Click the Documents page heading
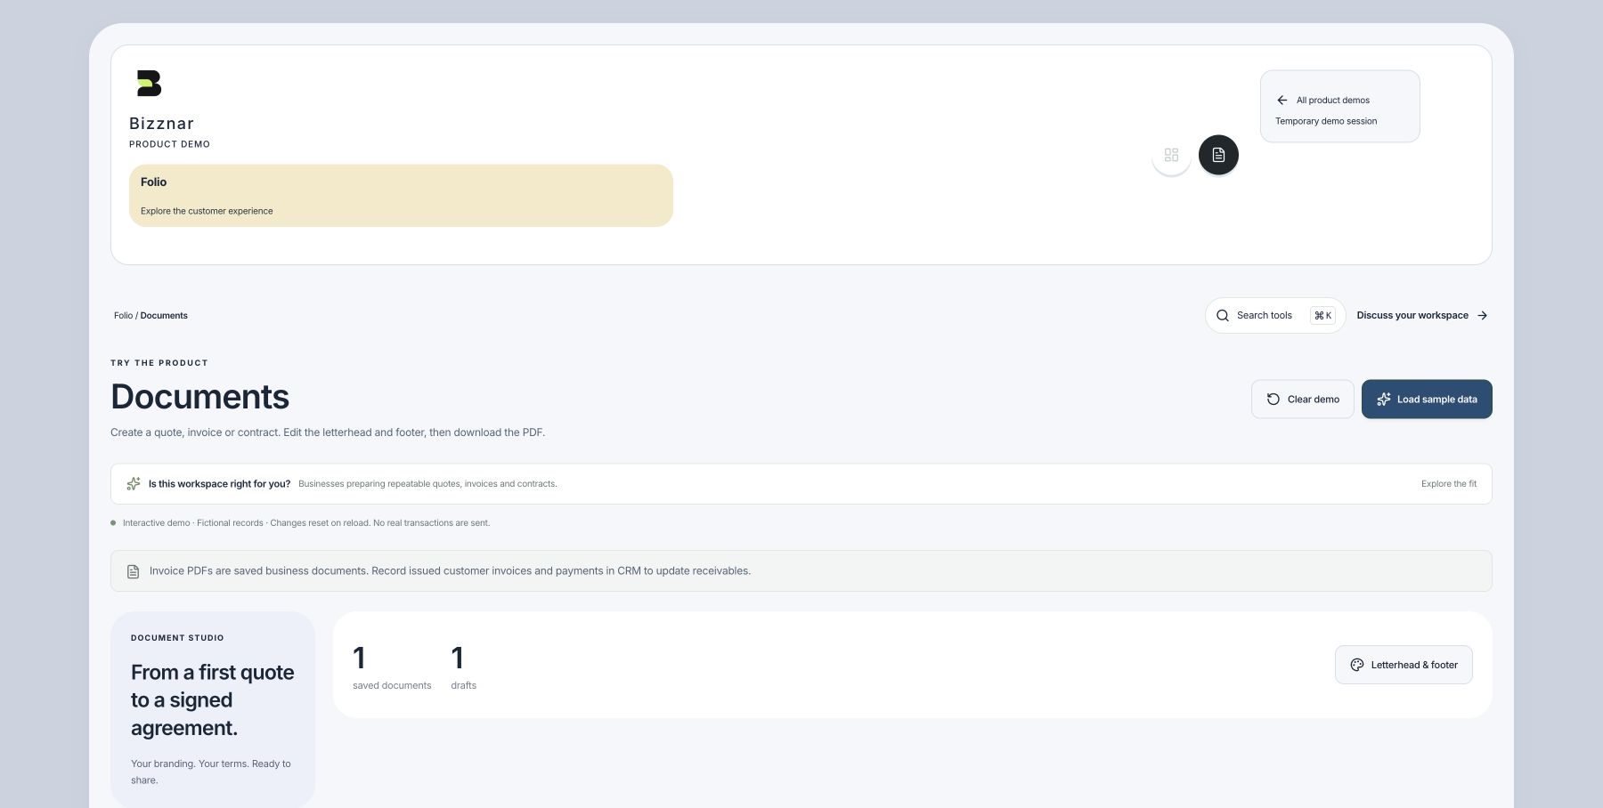The width and height of the screenshot is (1603, 808). (199, 397)
